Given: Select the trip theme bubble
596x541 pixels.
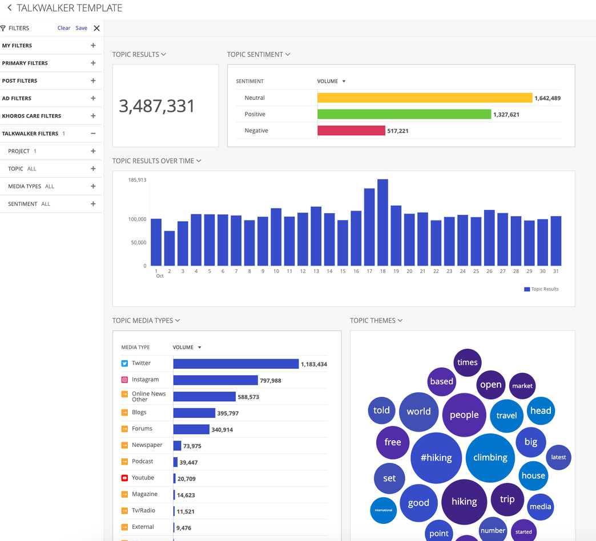Looking at the screenshot, I should 508,499.
